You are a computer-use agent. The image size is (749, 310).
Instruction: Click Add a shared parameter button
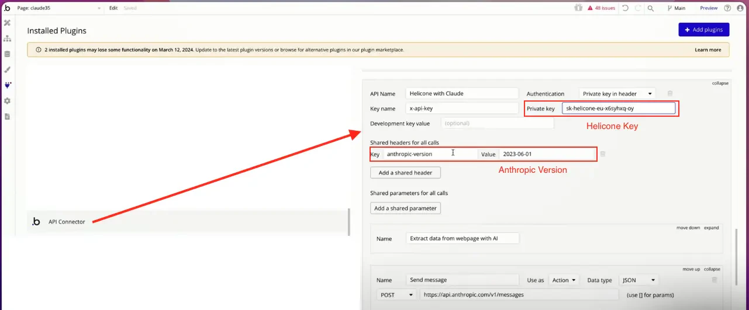(405, 208)
